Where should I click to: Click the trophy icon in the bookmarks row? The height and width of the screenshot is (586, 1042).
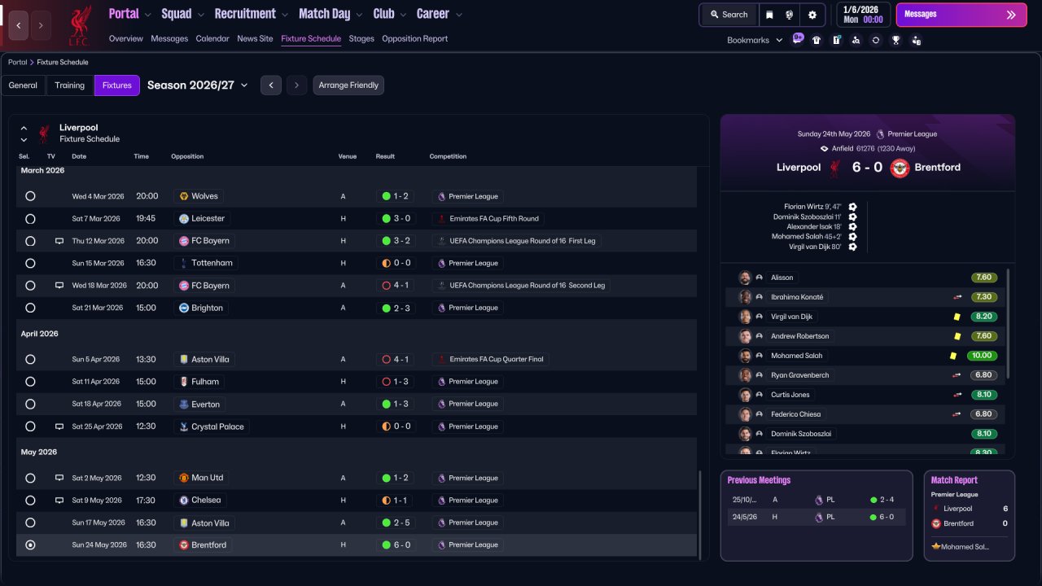(x=895, y=40)
